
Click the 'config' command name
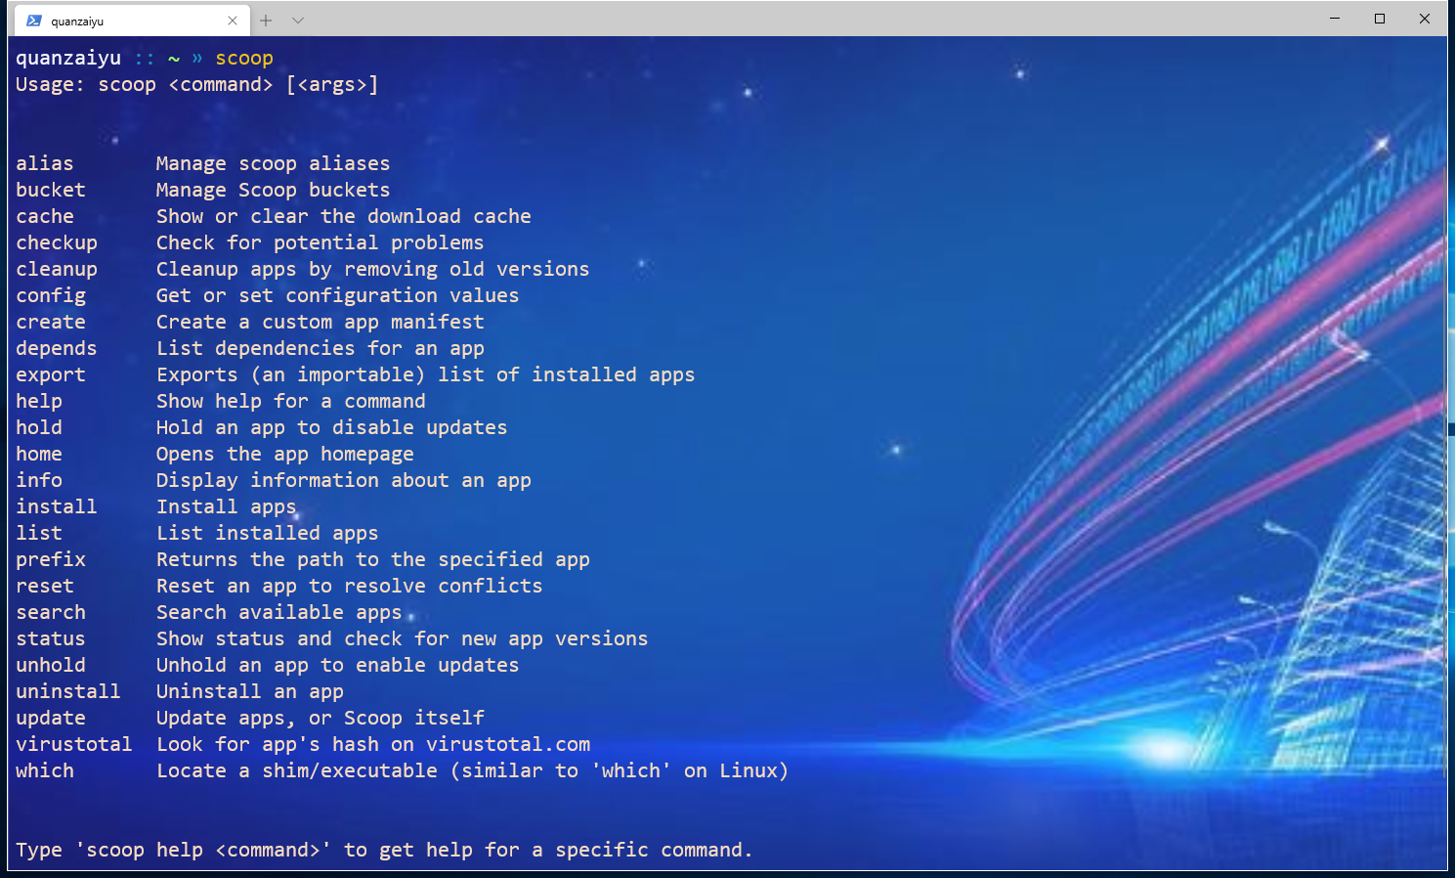coord(51,295)
